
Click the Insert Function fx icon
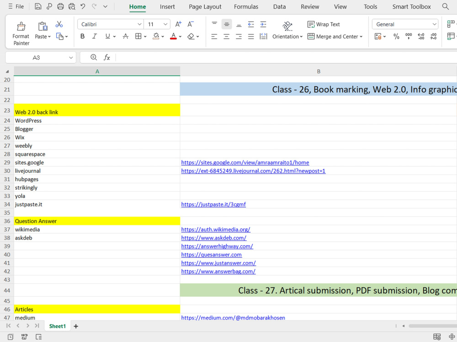(106, 57)
